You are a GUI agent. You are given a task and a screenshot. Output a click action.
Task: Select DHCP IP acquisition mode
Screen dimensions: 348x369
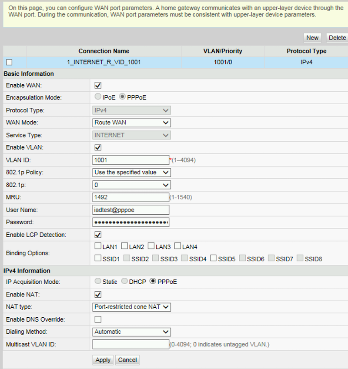[x=124, y=281]
